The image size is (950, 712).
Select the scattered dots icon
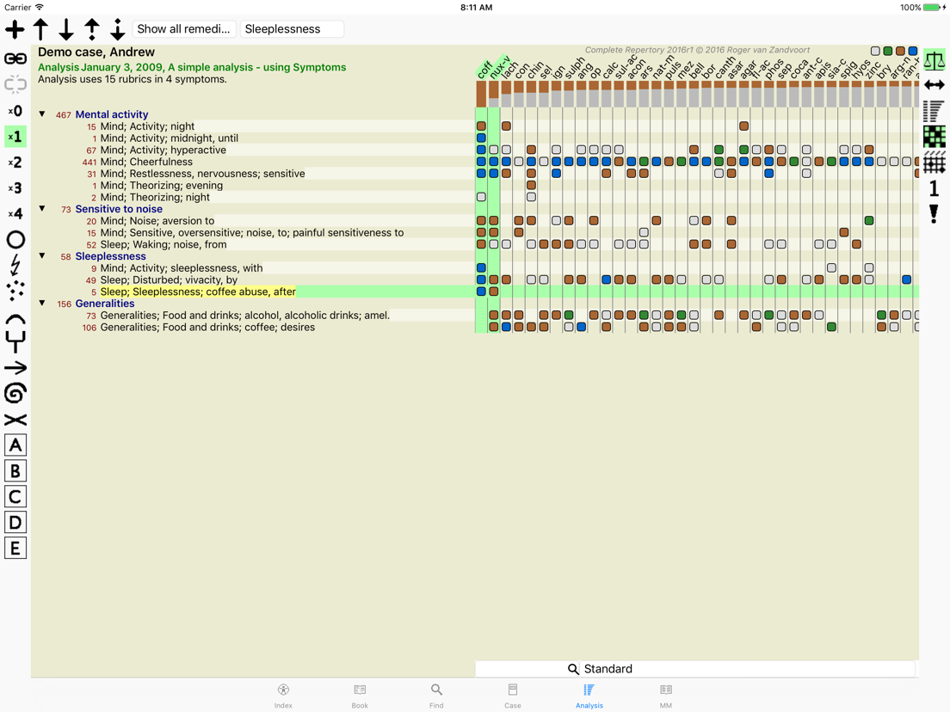coord(15,292)
